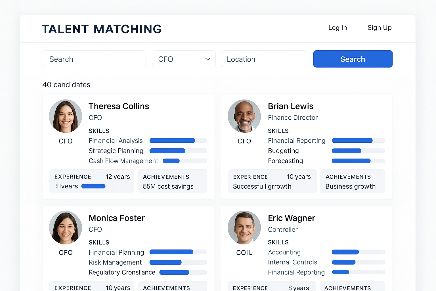Focus the Search text input field
This screenshot has height=291, width=436.
pyautogui.click(x=94, y=59)
